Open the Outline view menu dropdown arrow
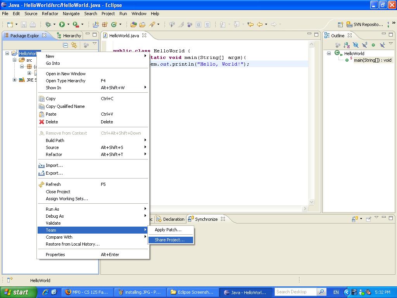Viewport: 397px width, 298px height. pos(391,44)
